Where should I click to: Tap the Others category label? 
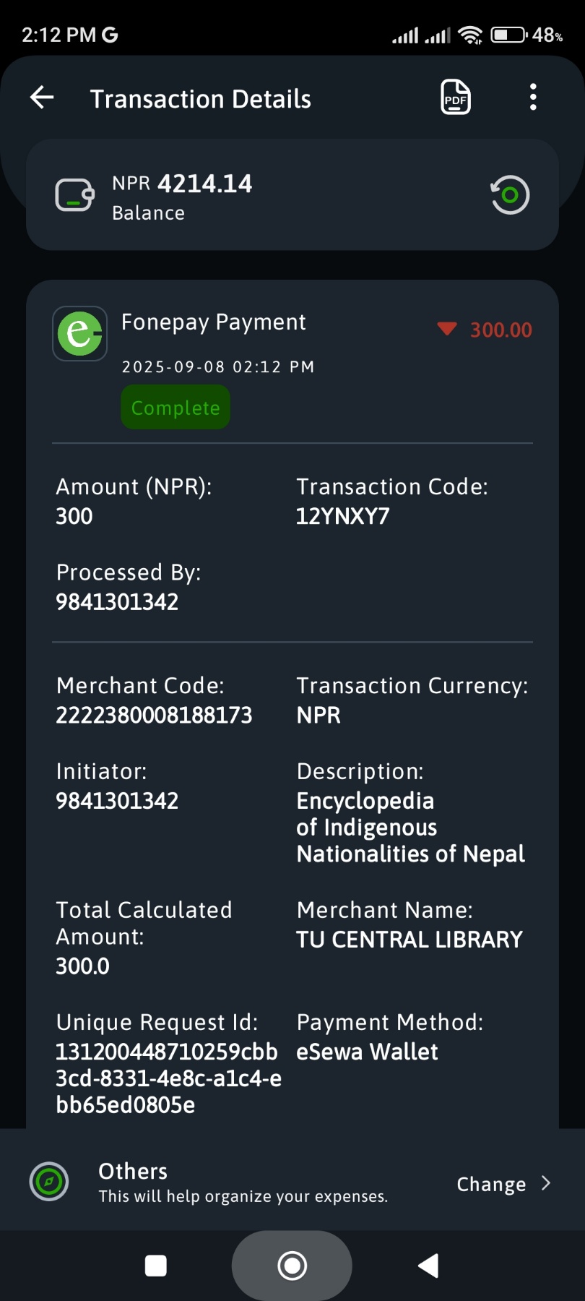(133, 1171)
